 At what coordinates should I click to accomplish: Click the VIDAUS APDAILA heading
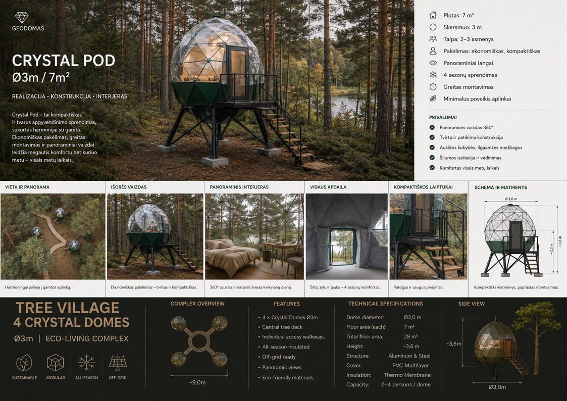tap(328, 187)
